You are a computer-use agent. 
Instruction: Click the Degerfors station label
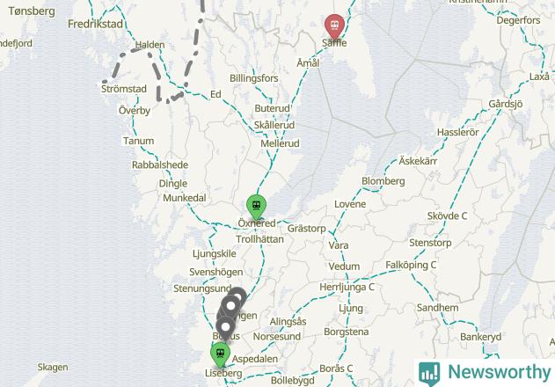[x=518, y=20]
